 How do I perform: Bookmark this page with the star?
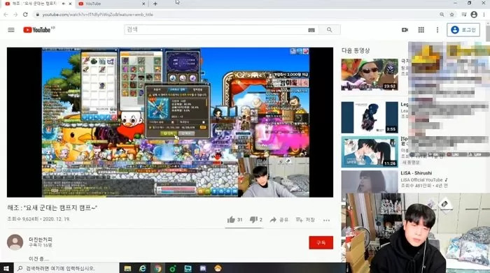coord(452,15)
